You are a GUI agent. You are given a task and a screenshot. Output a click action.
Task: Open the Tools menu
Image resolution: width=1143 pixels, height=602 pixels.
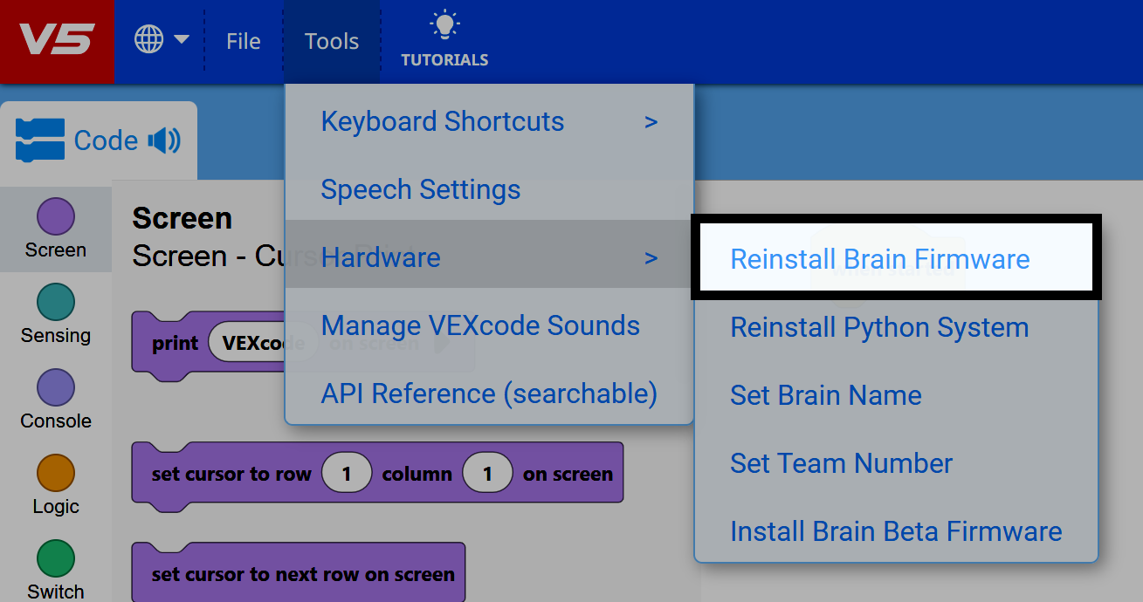[x=332, y=40]
